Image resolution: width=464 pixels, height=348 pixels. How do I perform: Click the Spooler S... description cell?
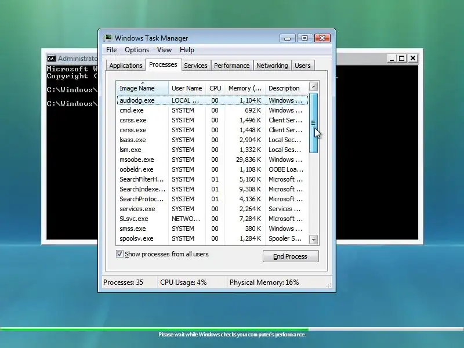tap(285, 238)
